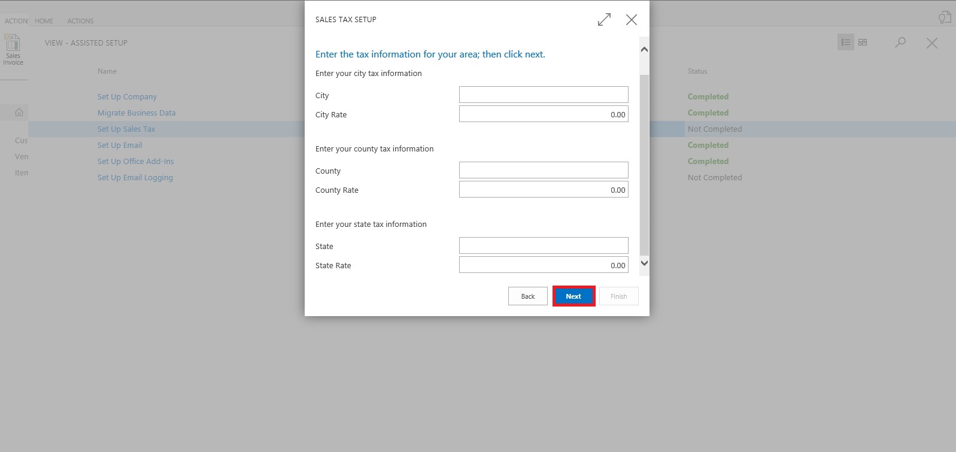The width and height of the screenshot is (956, 452).
Task: Open the Set Up Company link
Action: [127, 97]
